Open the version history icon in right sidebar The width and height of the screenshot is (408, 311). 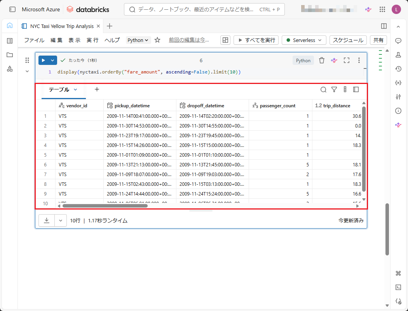tap(398, 69)
